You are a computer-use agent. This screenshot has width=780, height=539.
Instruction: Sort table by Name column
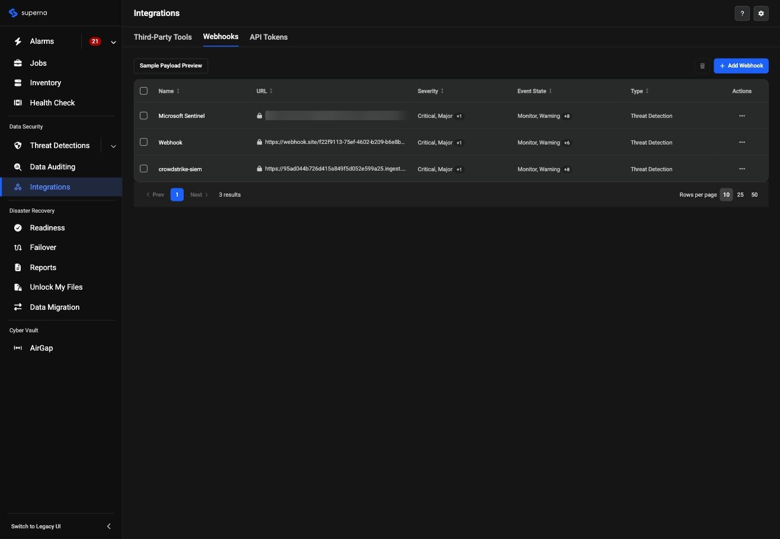click(169, 91)
